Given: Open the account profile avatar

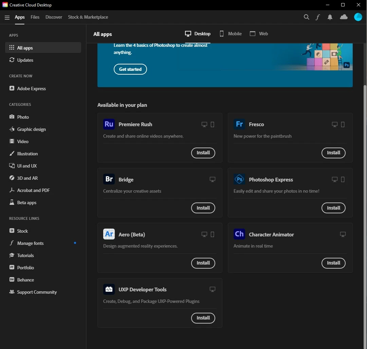Looking at the screenshot, I should click(x=358, y=17).
